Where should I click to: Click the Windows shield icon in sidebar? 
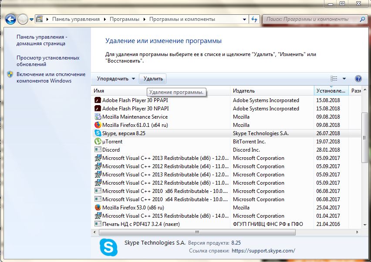tap(10, 75)
